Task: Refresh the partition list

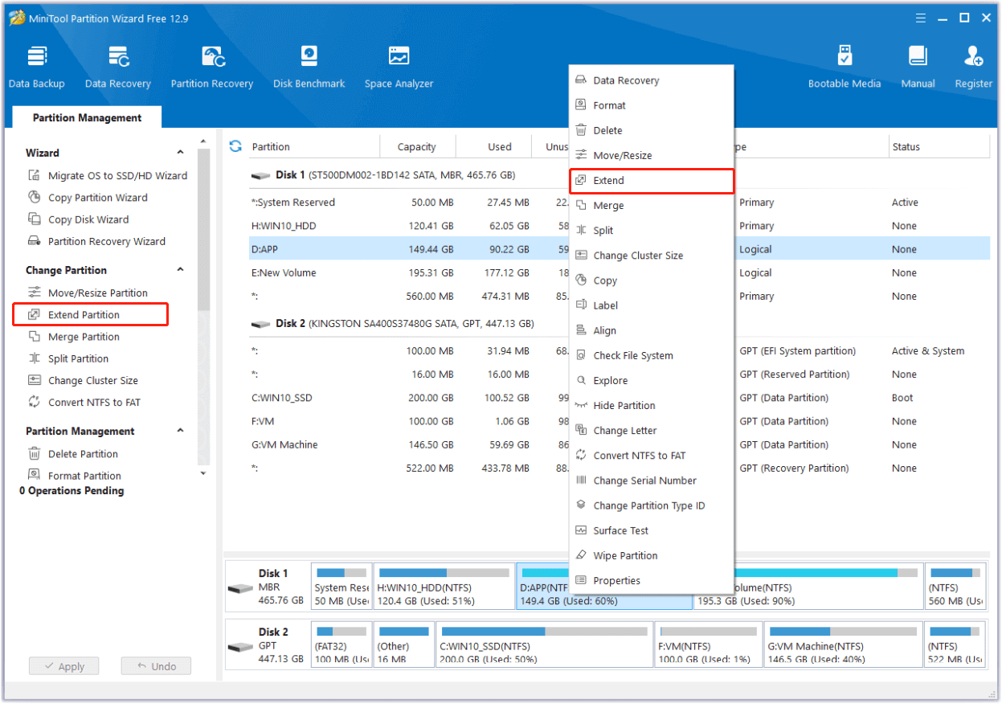Action: pos(235,146)
